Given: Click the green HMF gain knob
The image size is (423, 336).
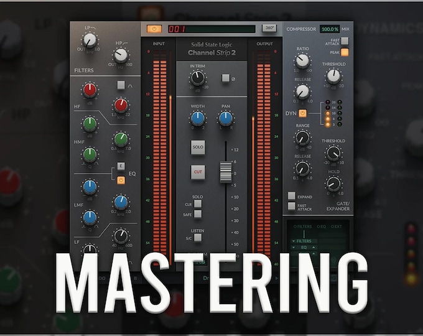Looking at the screenshot, I should tap(90, 124).
